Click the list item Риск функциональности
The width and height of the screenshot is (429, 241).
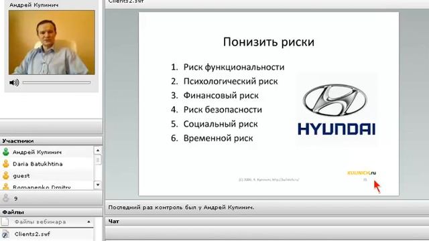coord(234,67)
